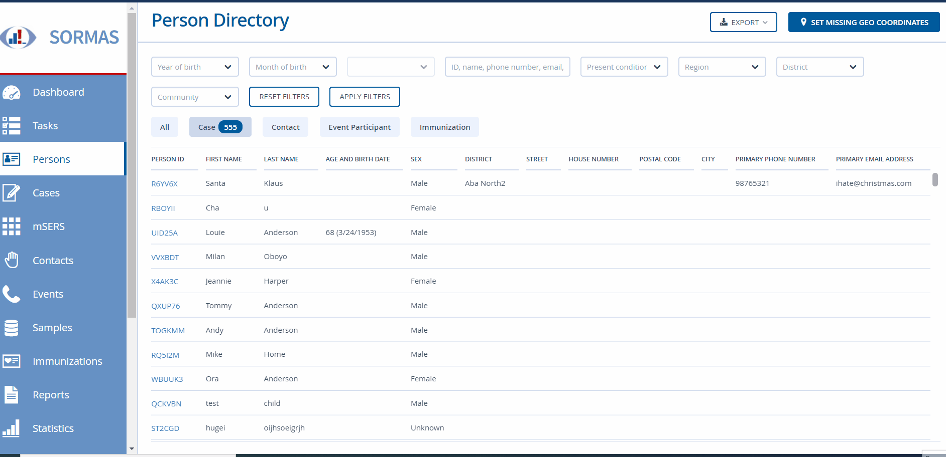The height and width of the screenshot is (457, 946).
Task: Click the Events phone icon
Action: 11,294
